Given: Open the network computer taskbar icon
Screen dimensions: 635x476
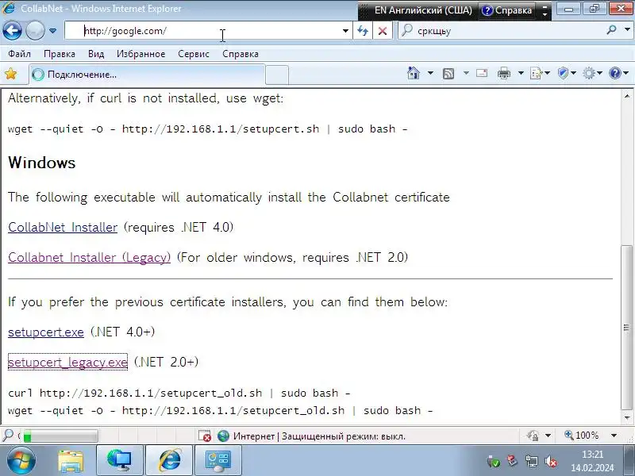Looking at the screenshot, I should coord(120,460).
